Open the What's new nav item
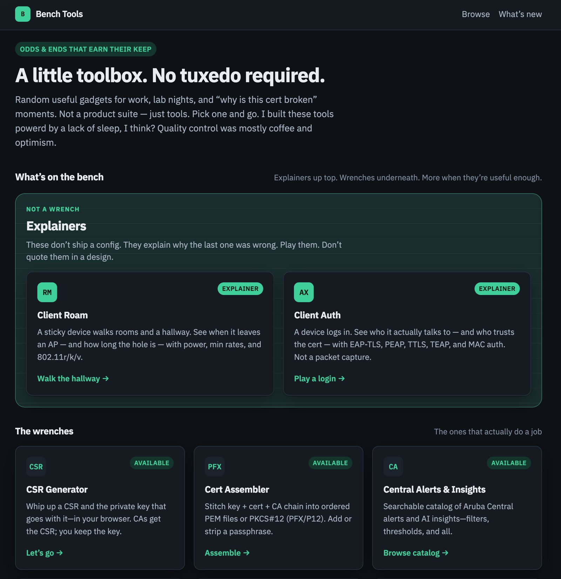This screenshot has width=561, height=579. (x=520, y=14)
